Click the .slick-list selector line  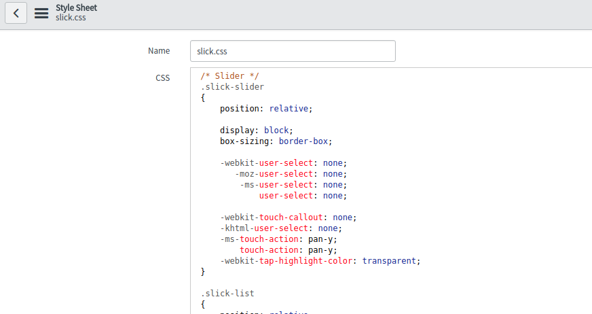click(227, 294)
